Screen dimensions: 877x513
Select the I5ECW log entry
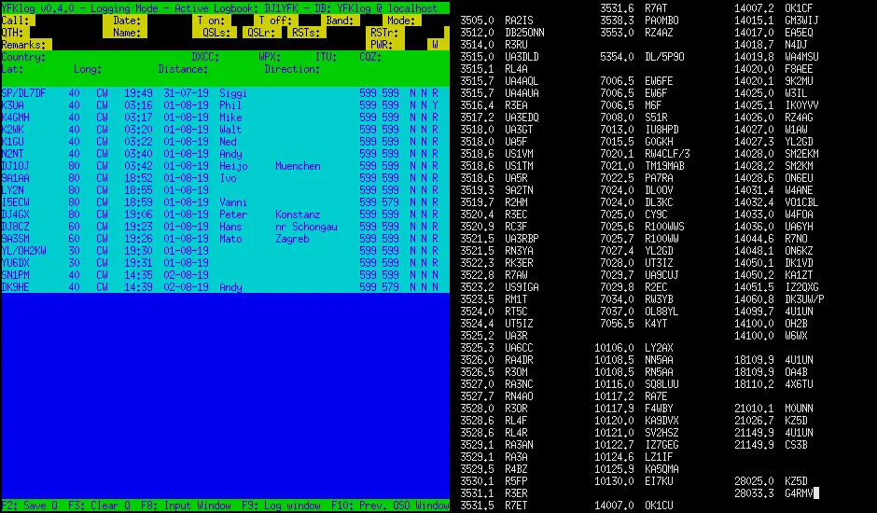[226, 202]
